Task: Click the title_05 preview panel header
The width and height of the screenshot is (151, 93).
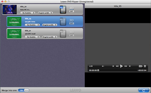Action: 118,6
